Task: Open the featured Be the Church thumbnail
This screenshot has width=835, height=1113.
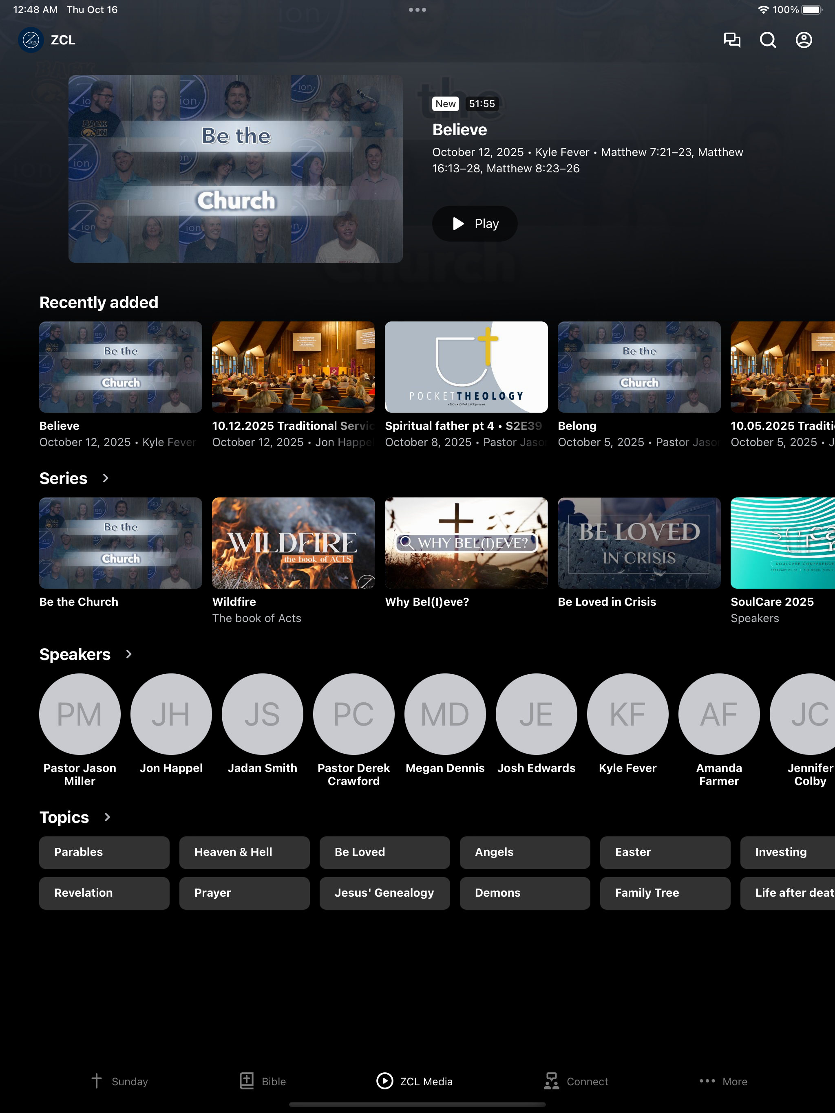Action: click(x=236, y=169)
